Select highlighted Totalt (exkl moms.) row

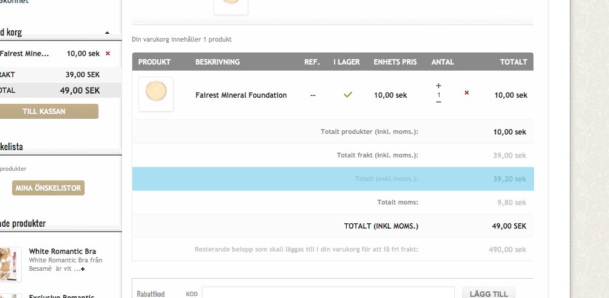(x=333, y=179)
